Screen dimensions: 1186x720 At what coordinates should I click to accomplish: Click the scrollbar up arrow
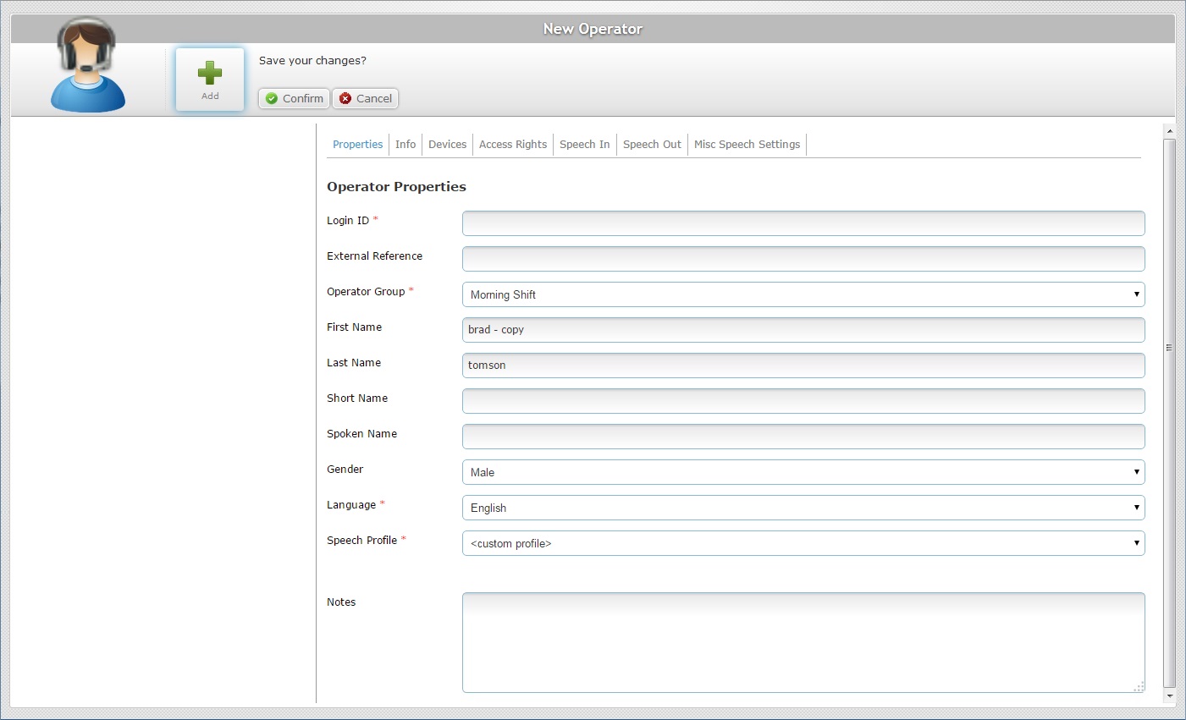coord(1170,131)
